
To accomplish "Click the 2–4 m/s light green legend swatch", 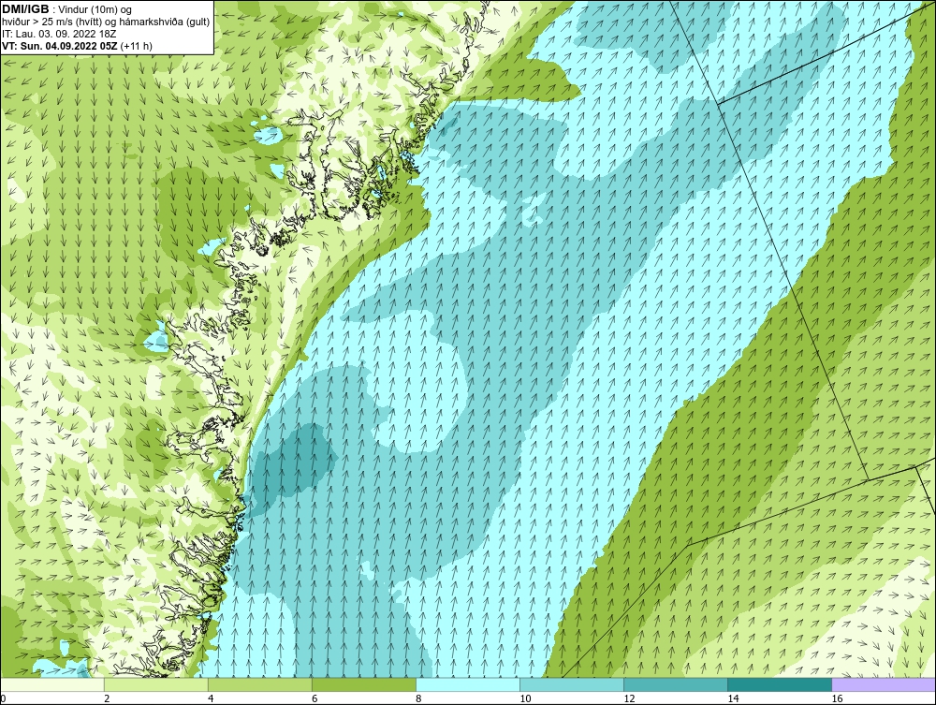I will [x=156, y=684].
